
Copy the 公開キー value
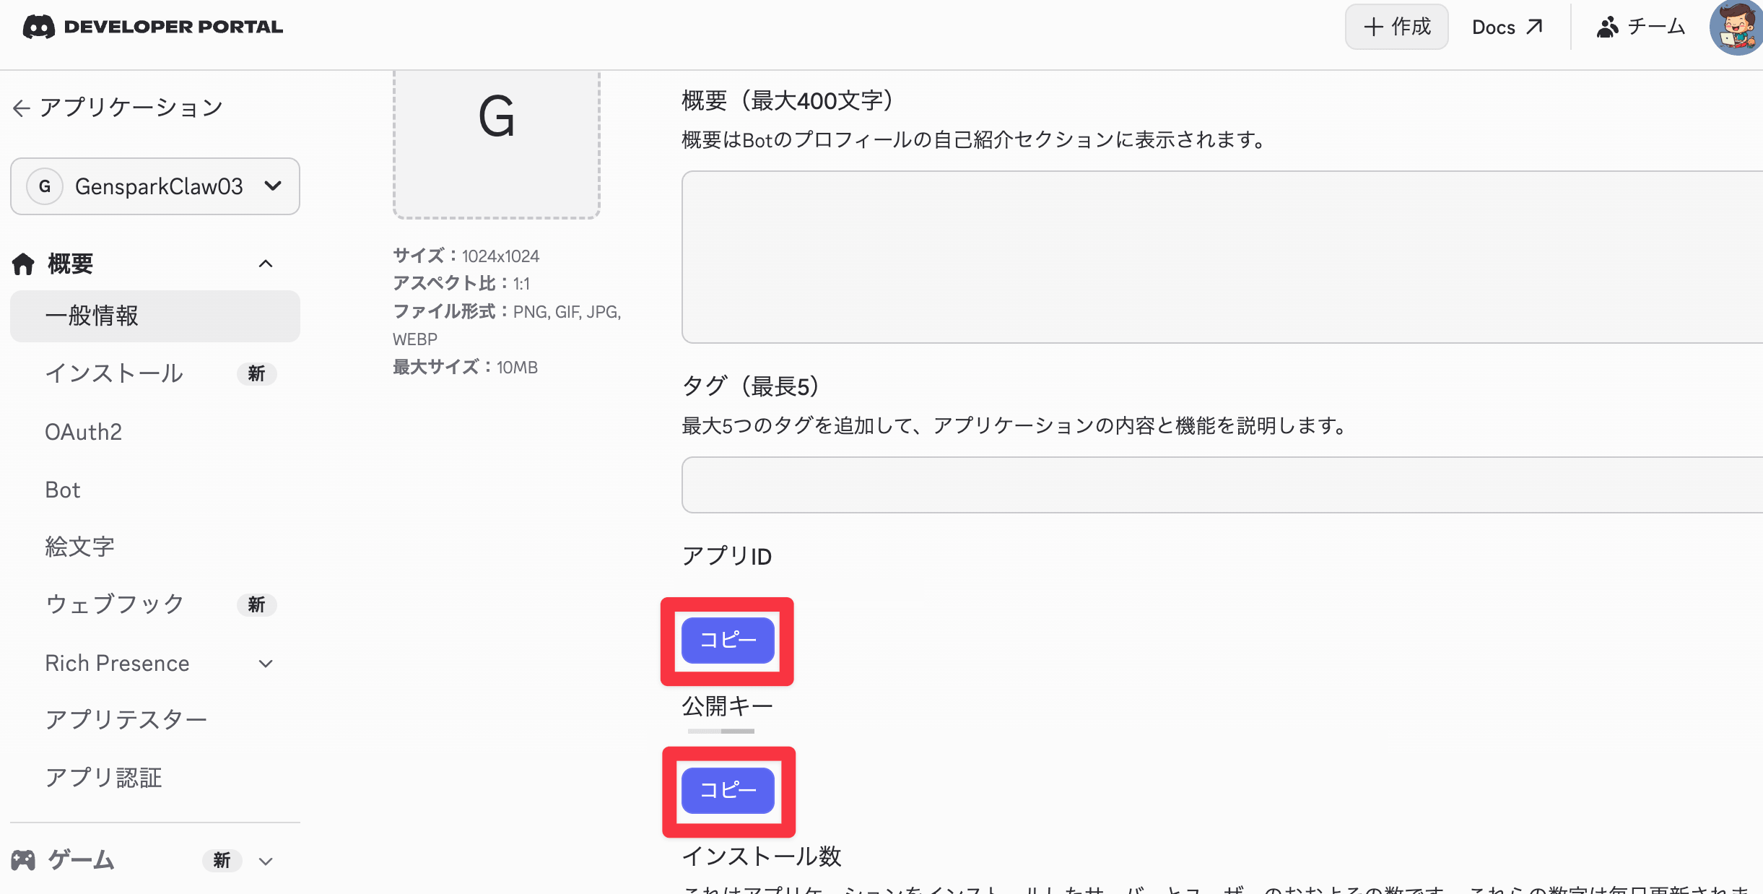click(x=728, y=791)
